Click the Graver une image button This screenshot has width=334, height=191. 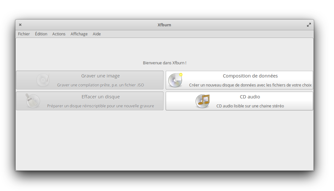coord(90,80)
